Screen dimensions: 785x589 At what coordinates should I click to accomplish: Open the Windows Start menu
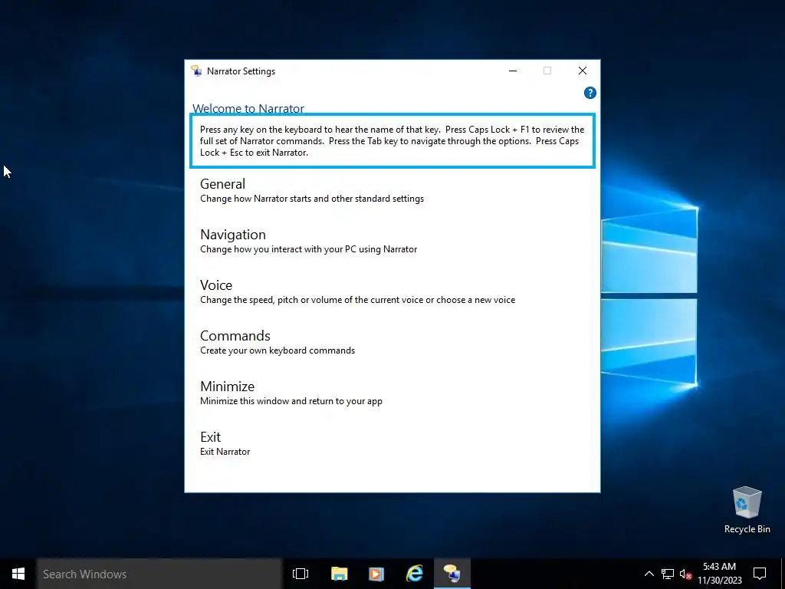pos(18,574)
